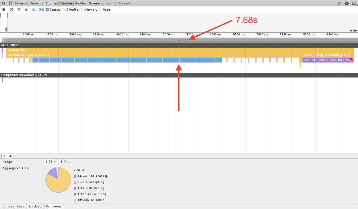Open the timeline filter funnel
The image size is (358, 209).
19,10
